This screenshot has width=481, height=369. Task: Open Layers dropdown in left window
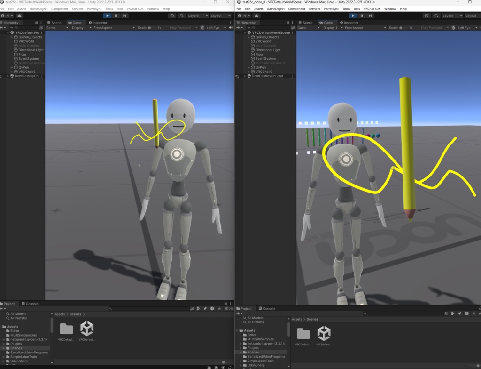click(x=197, y=16)
